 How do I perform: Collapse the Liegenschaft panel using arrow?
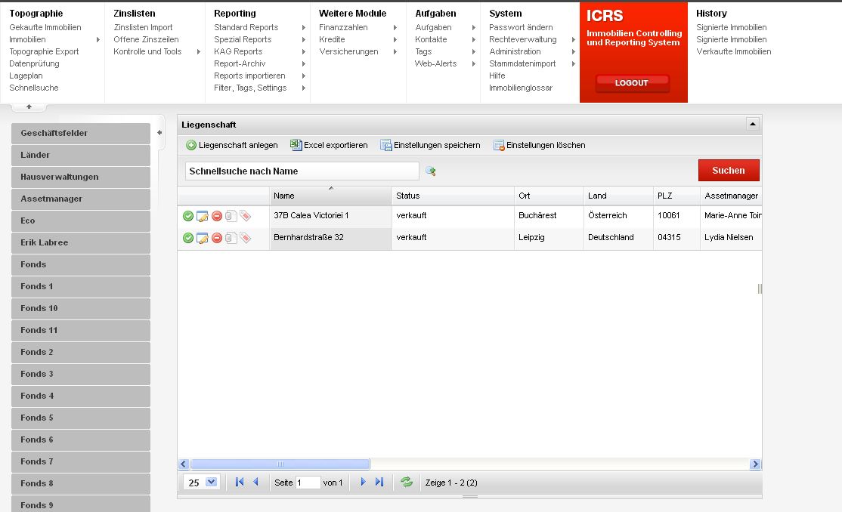point(752,124)
